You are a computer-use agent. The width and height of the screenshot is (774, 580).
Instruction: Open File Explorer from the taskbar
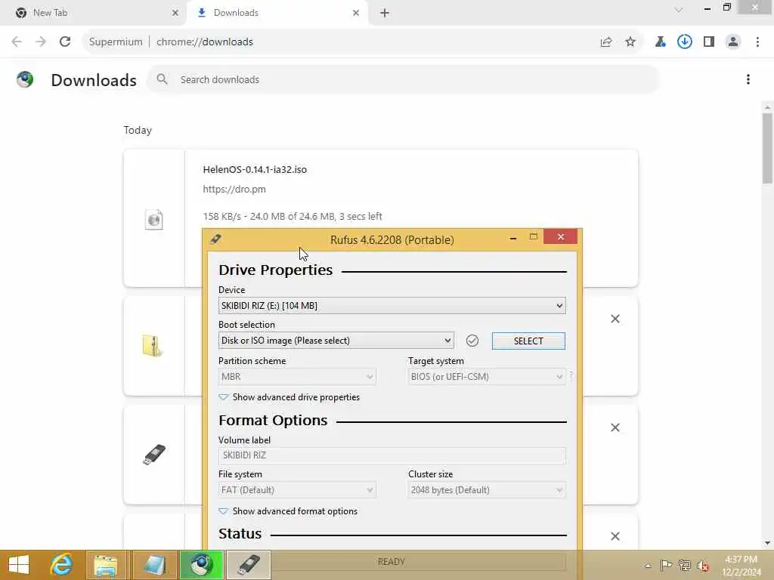[106, 565]
